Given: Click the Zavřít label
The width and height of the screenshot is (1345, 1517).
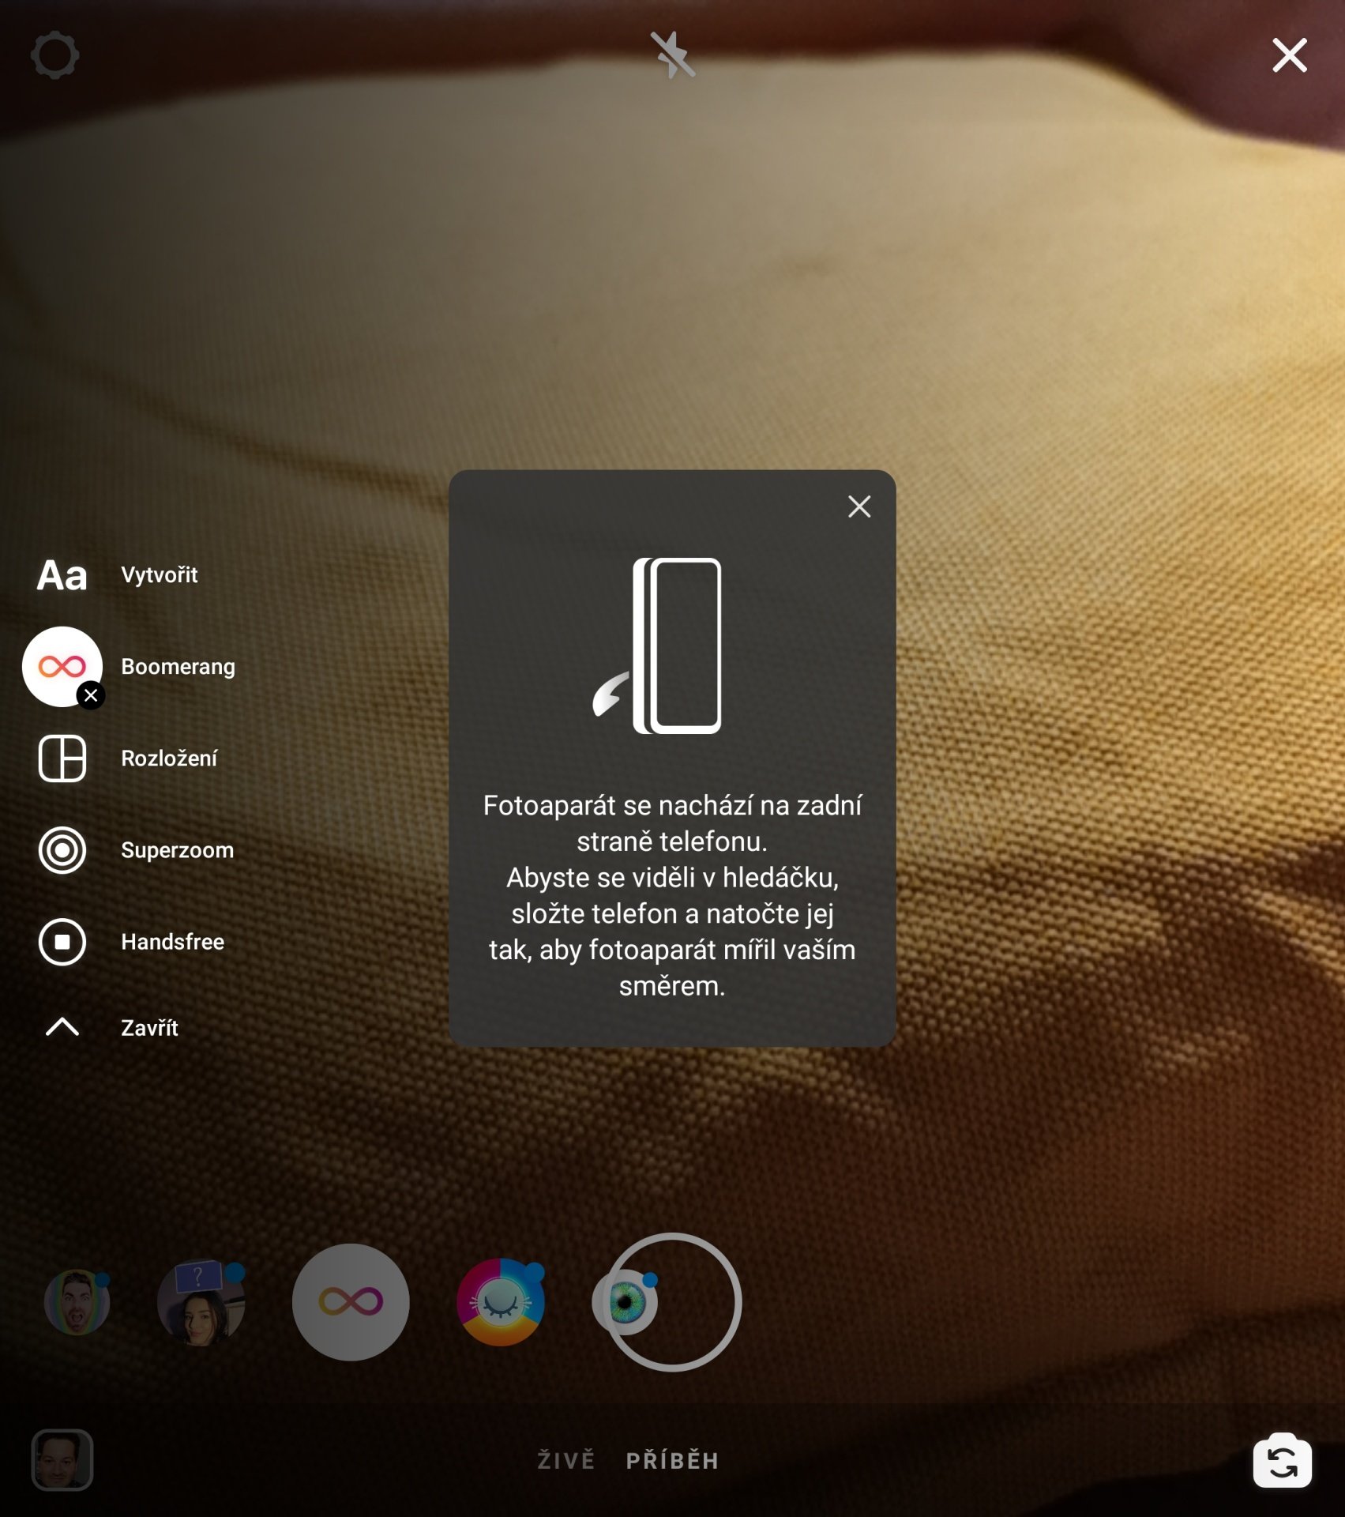Looking at the screenshot, I should pos(149,1027).
